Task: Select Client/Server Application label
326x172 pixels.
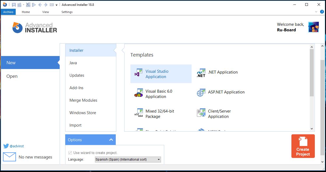Action: point(220,114)
